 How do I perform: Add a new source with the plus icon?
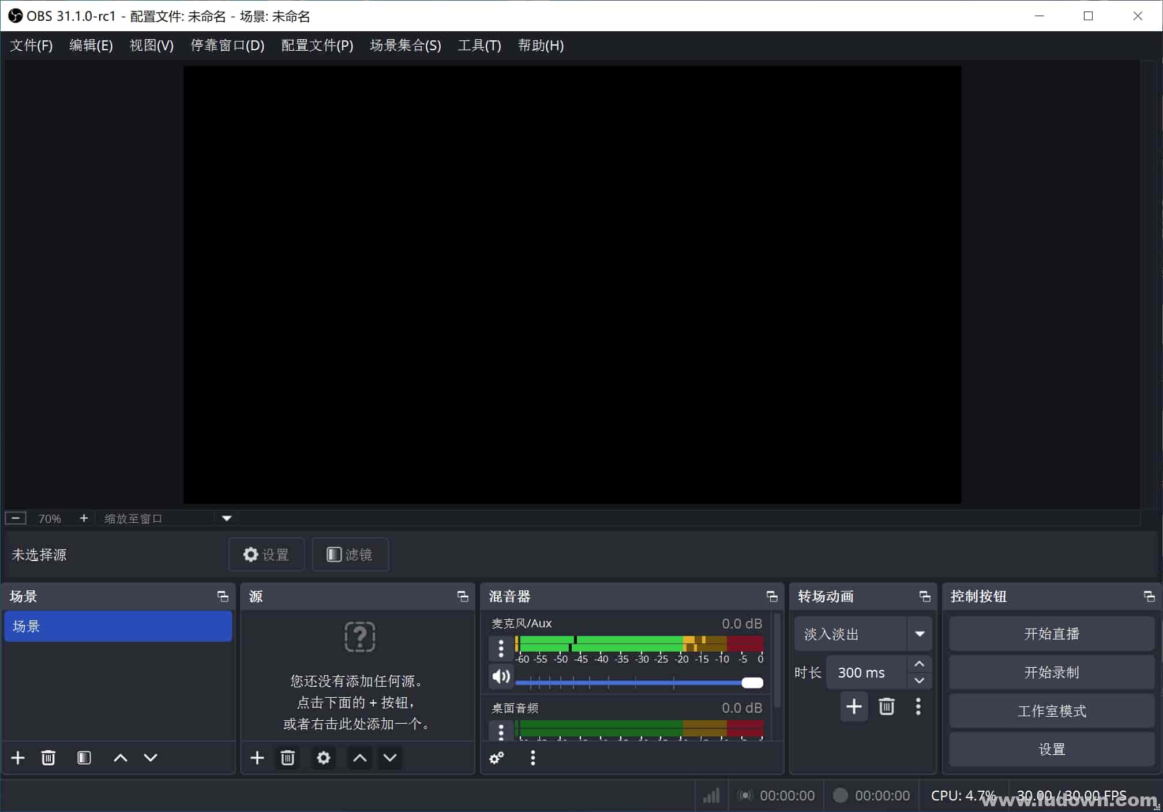pyautogui.click(x=257, y=757)
